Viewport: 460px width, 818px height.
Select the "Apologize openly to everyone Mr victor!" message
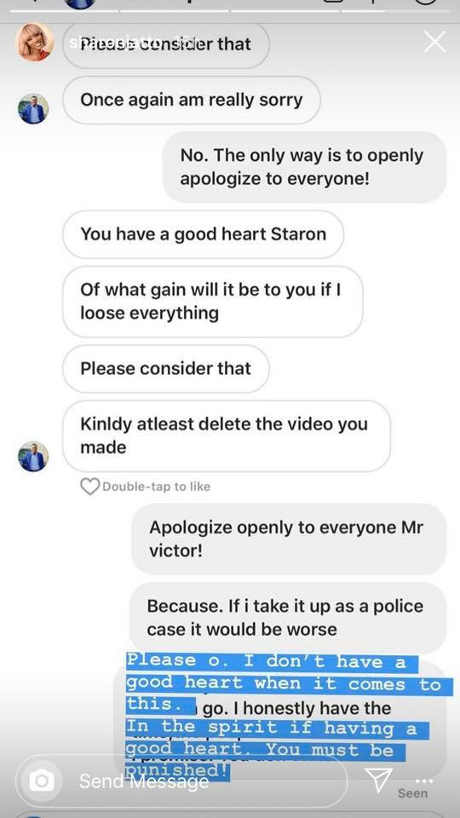(x=289, y=539)
